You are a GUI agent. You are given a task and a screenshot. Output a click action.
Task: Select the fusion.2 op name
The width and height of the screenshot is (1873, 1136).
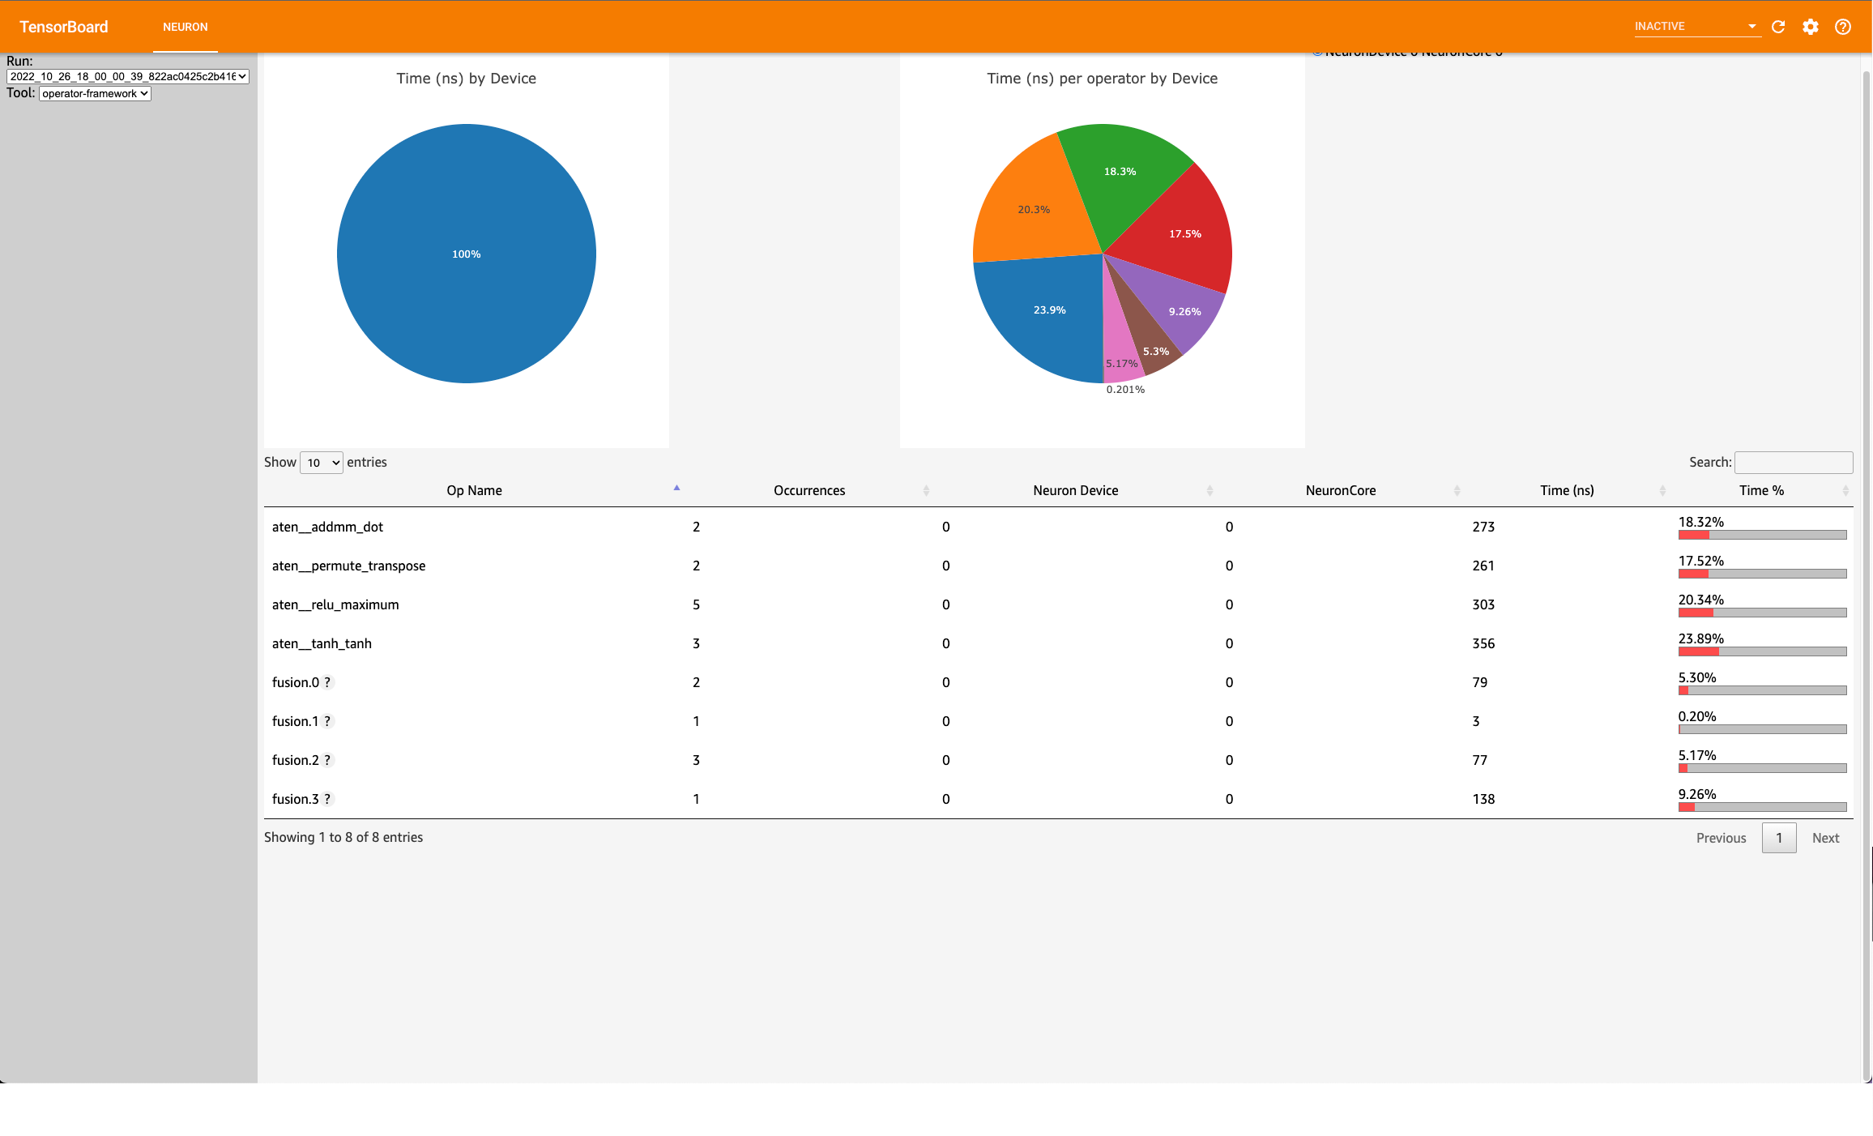(296, 760)
